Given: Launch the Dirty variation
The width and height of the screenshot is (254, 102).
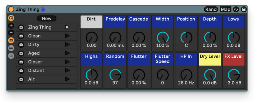Looking at the screenshot, I should pyautogui.click(x=67, y=44).
